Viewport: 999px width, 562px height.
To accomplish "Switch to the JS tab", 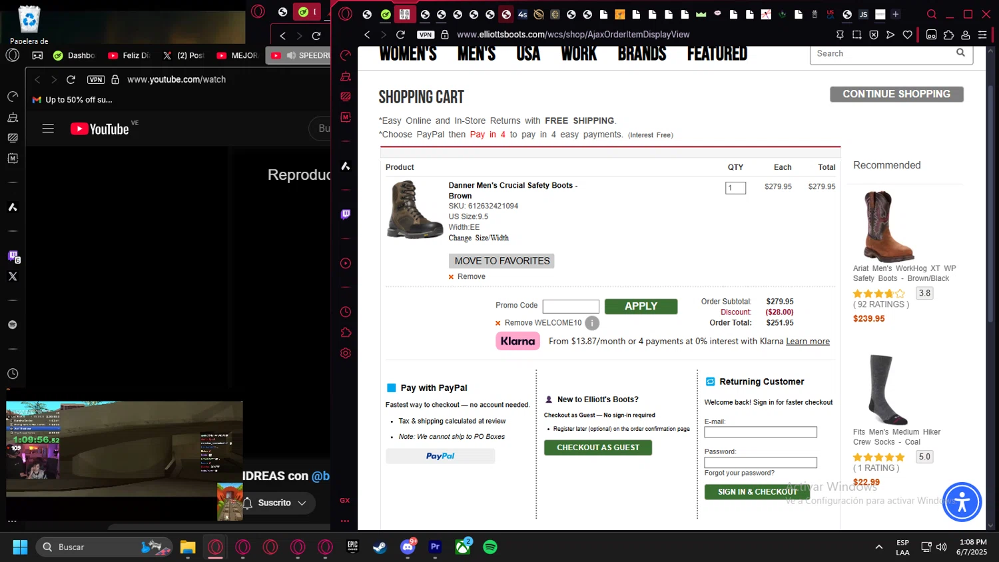I will [x=863, y=14].
